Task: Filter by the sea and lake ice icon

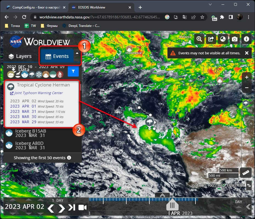Action: [25, 75]
